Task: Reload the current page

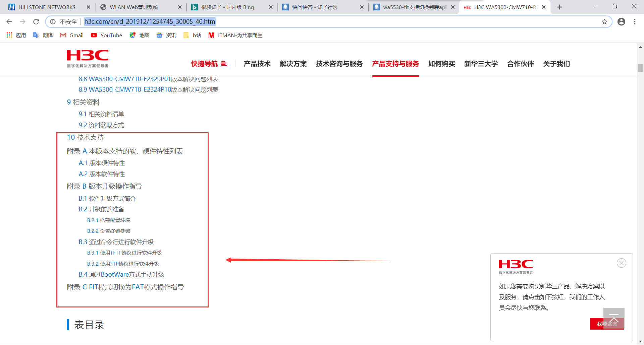Action: pyautogui.click(x=36, y=22)
